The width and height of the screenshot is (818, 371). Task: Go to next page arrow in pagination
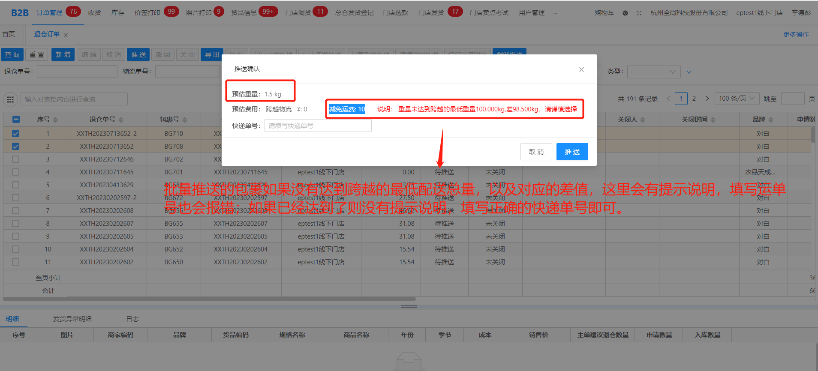click(707, 99)
